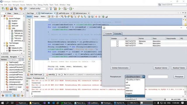Image resolution: width=187 pixels, height=105 pixels.
Task: Switch to the Design view tab
Action: pyautogui.click(x=36, y=17)
